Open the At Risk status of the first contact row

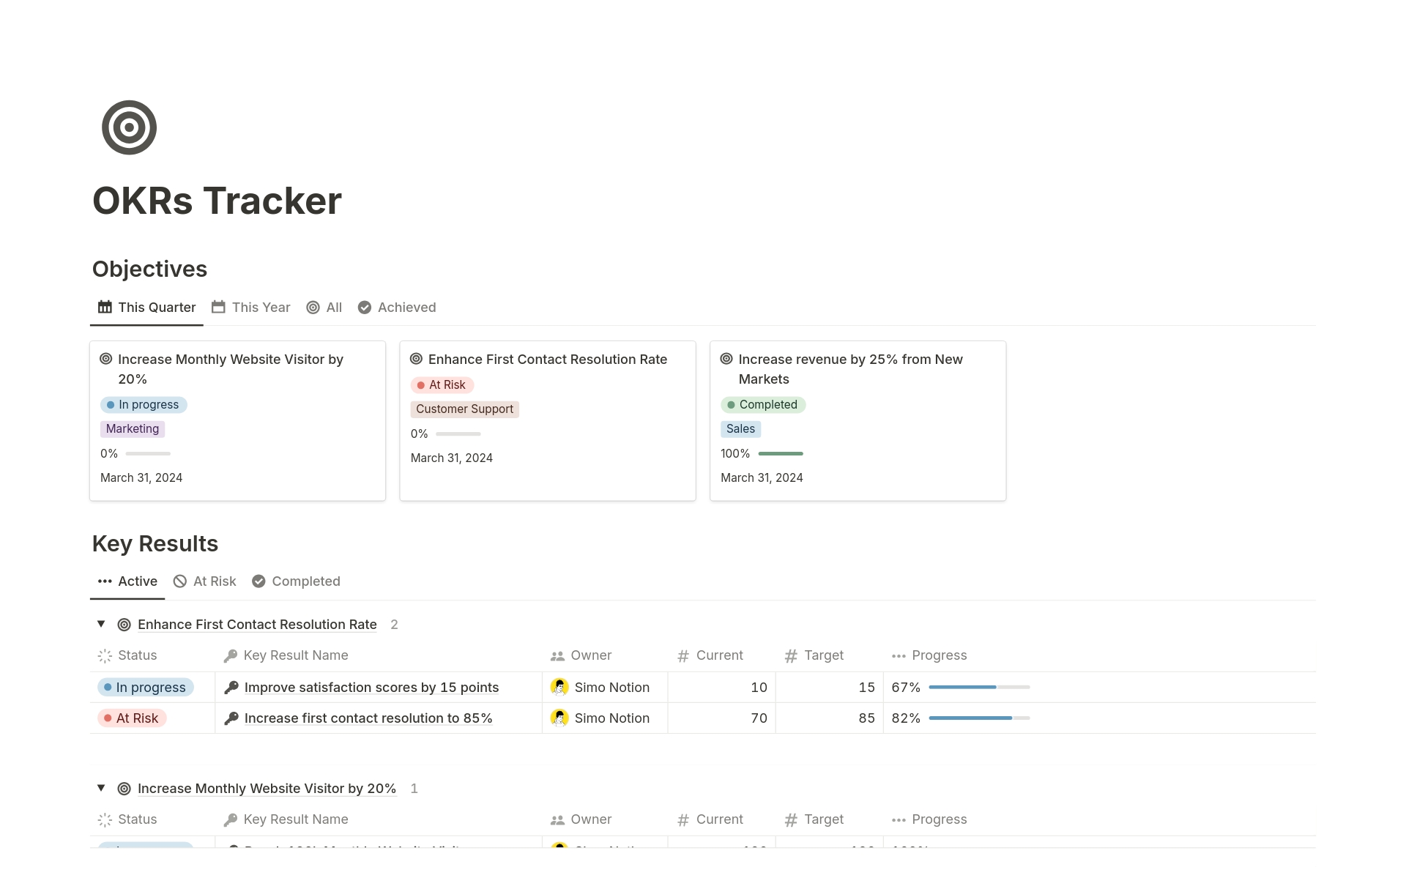tap(133, 718)
